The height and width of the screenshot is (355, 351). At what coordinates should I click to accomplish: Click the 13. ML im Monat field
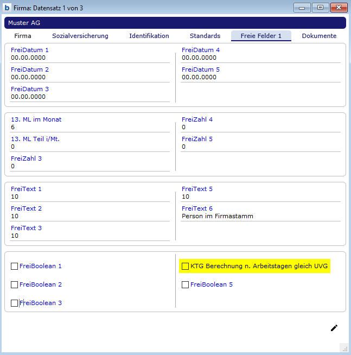90,128
